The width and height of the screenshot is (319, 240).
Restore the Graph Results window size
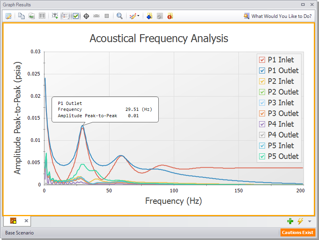click(303, 4)
